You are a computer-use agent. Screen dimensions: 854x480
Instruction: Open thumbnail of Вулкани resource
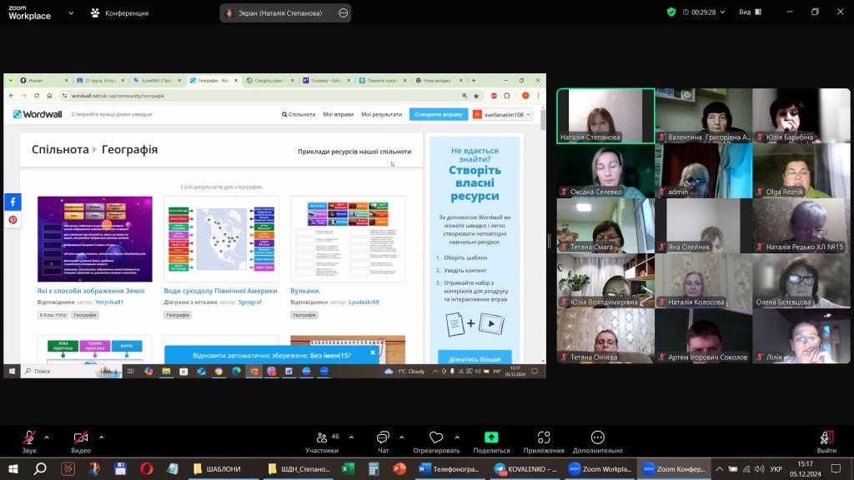click(348, 239)
